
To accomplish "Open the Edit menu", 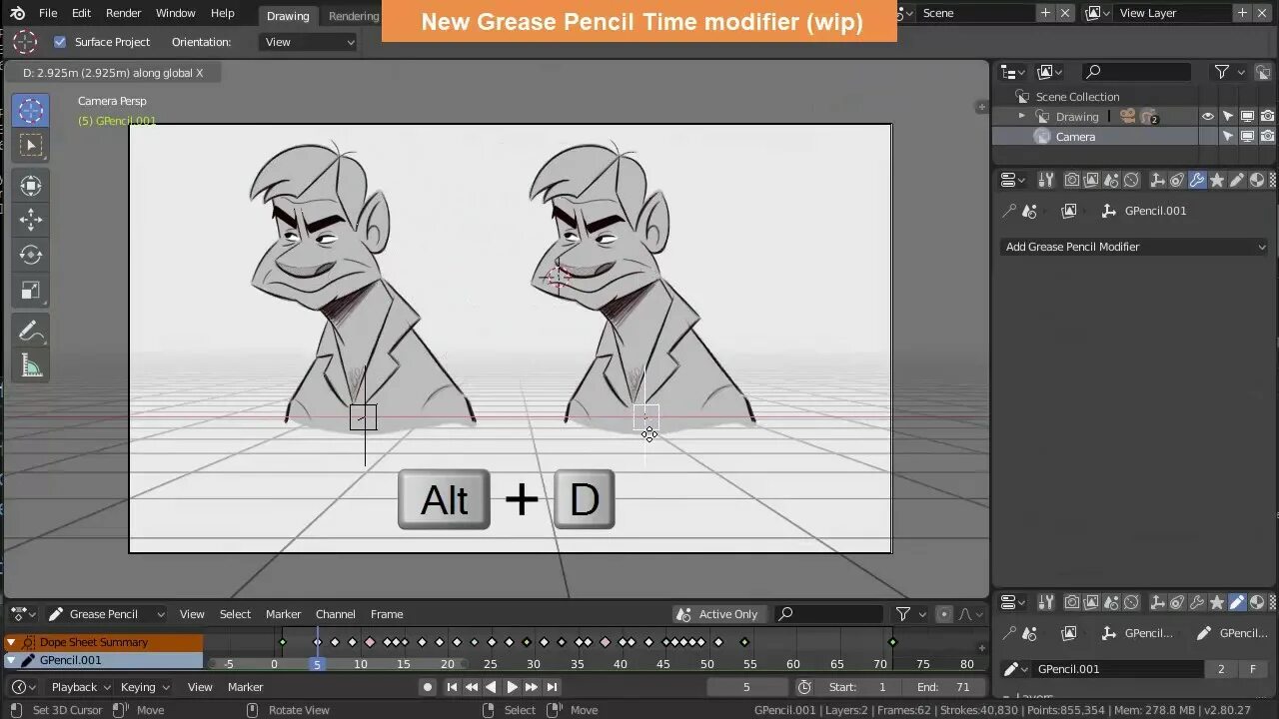I will coord(81,13).
